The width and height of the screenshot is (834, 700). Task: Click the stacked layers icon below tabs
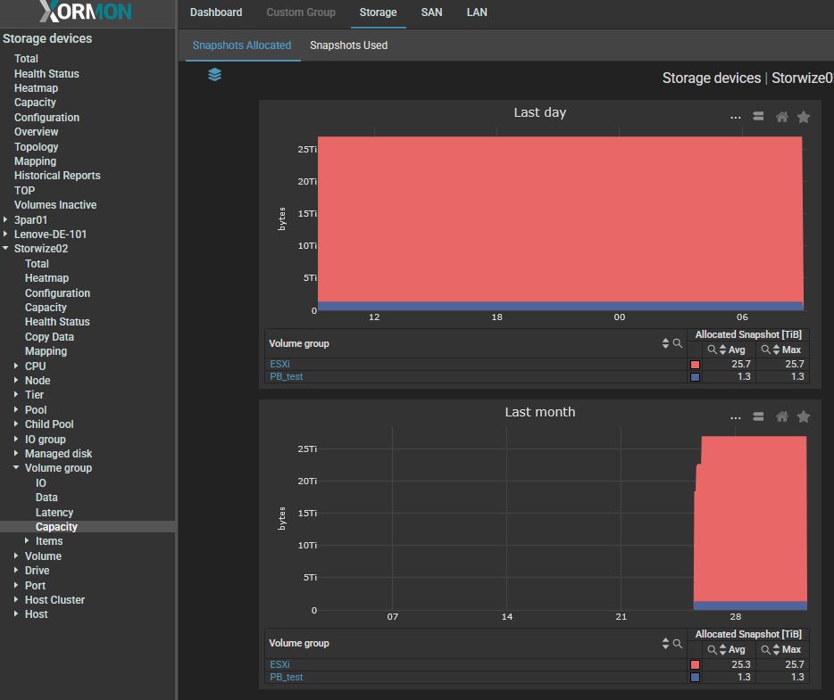tap(214, 75)
